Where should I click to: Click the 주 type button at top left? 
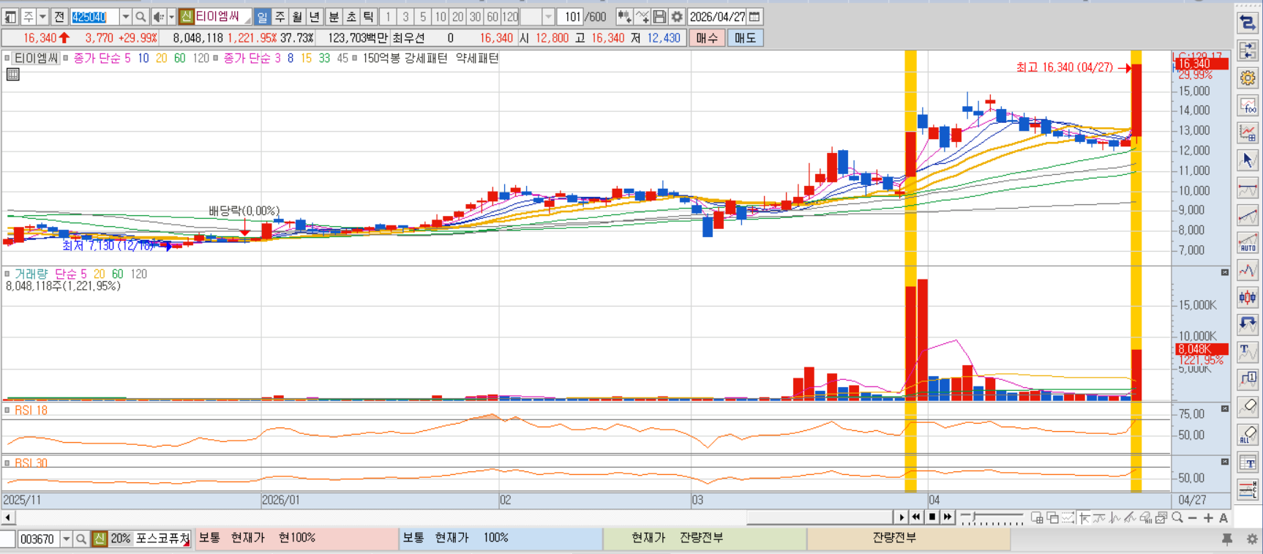28,16
